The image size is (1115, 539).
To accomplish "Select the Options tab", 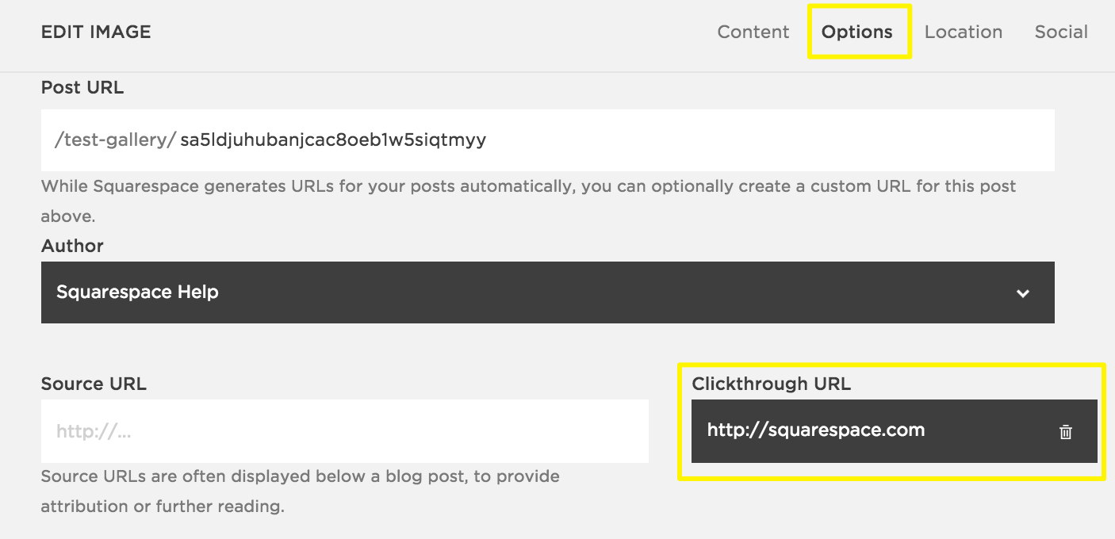I will click(857, 32).
